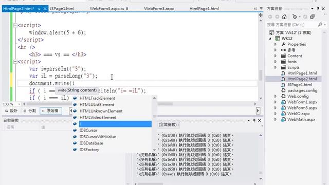Open the document list dropdown arrow

click(261, 8)
